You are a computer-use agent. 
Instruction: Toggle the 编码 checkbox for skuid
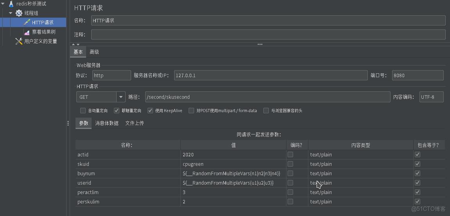click(290, 164)
